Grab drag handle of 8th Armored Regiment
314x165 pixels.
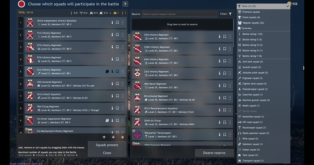(230, 98)
